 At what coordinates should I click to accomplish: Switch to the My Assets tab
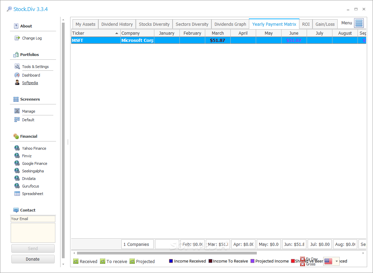click(85, 24)
